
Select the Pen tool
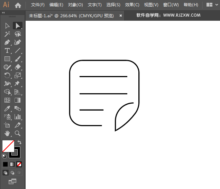point(7,42)
